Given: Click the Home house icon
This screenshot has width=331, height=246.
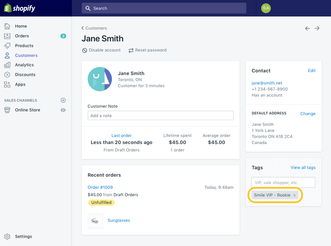Looking at the screenshot, I should 7,26.
